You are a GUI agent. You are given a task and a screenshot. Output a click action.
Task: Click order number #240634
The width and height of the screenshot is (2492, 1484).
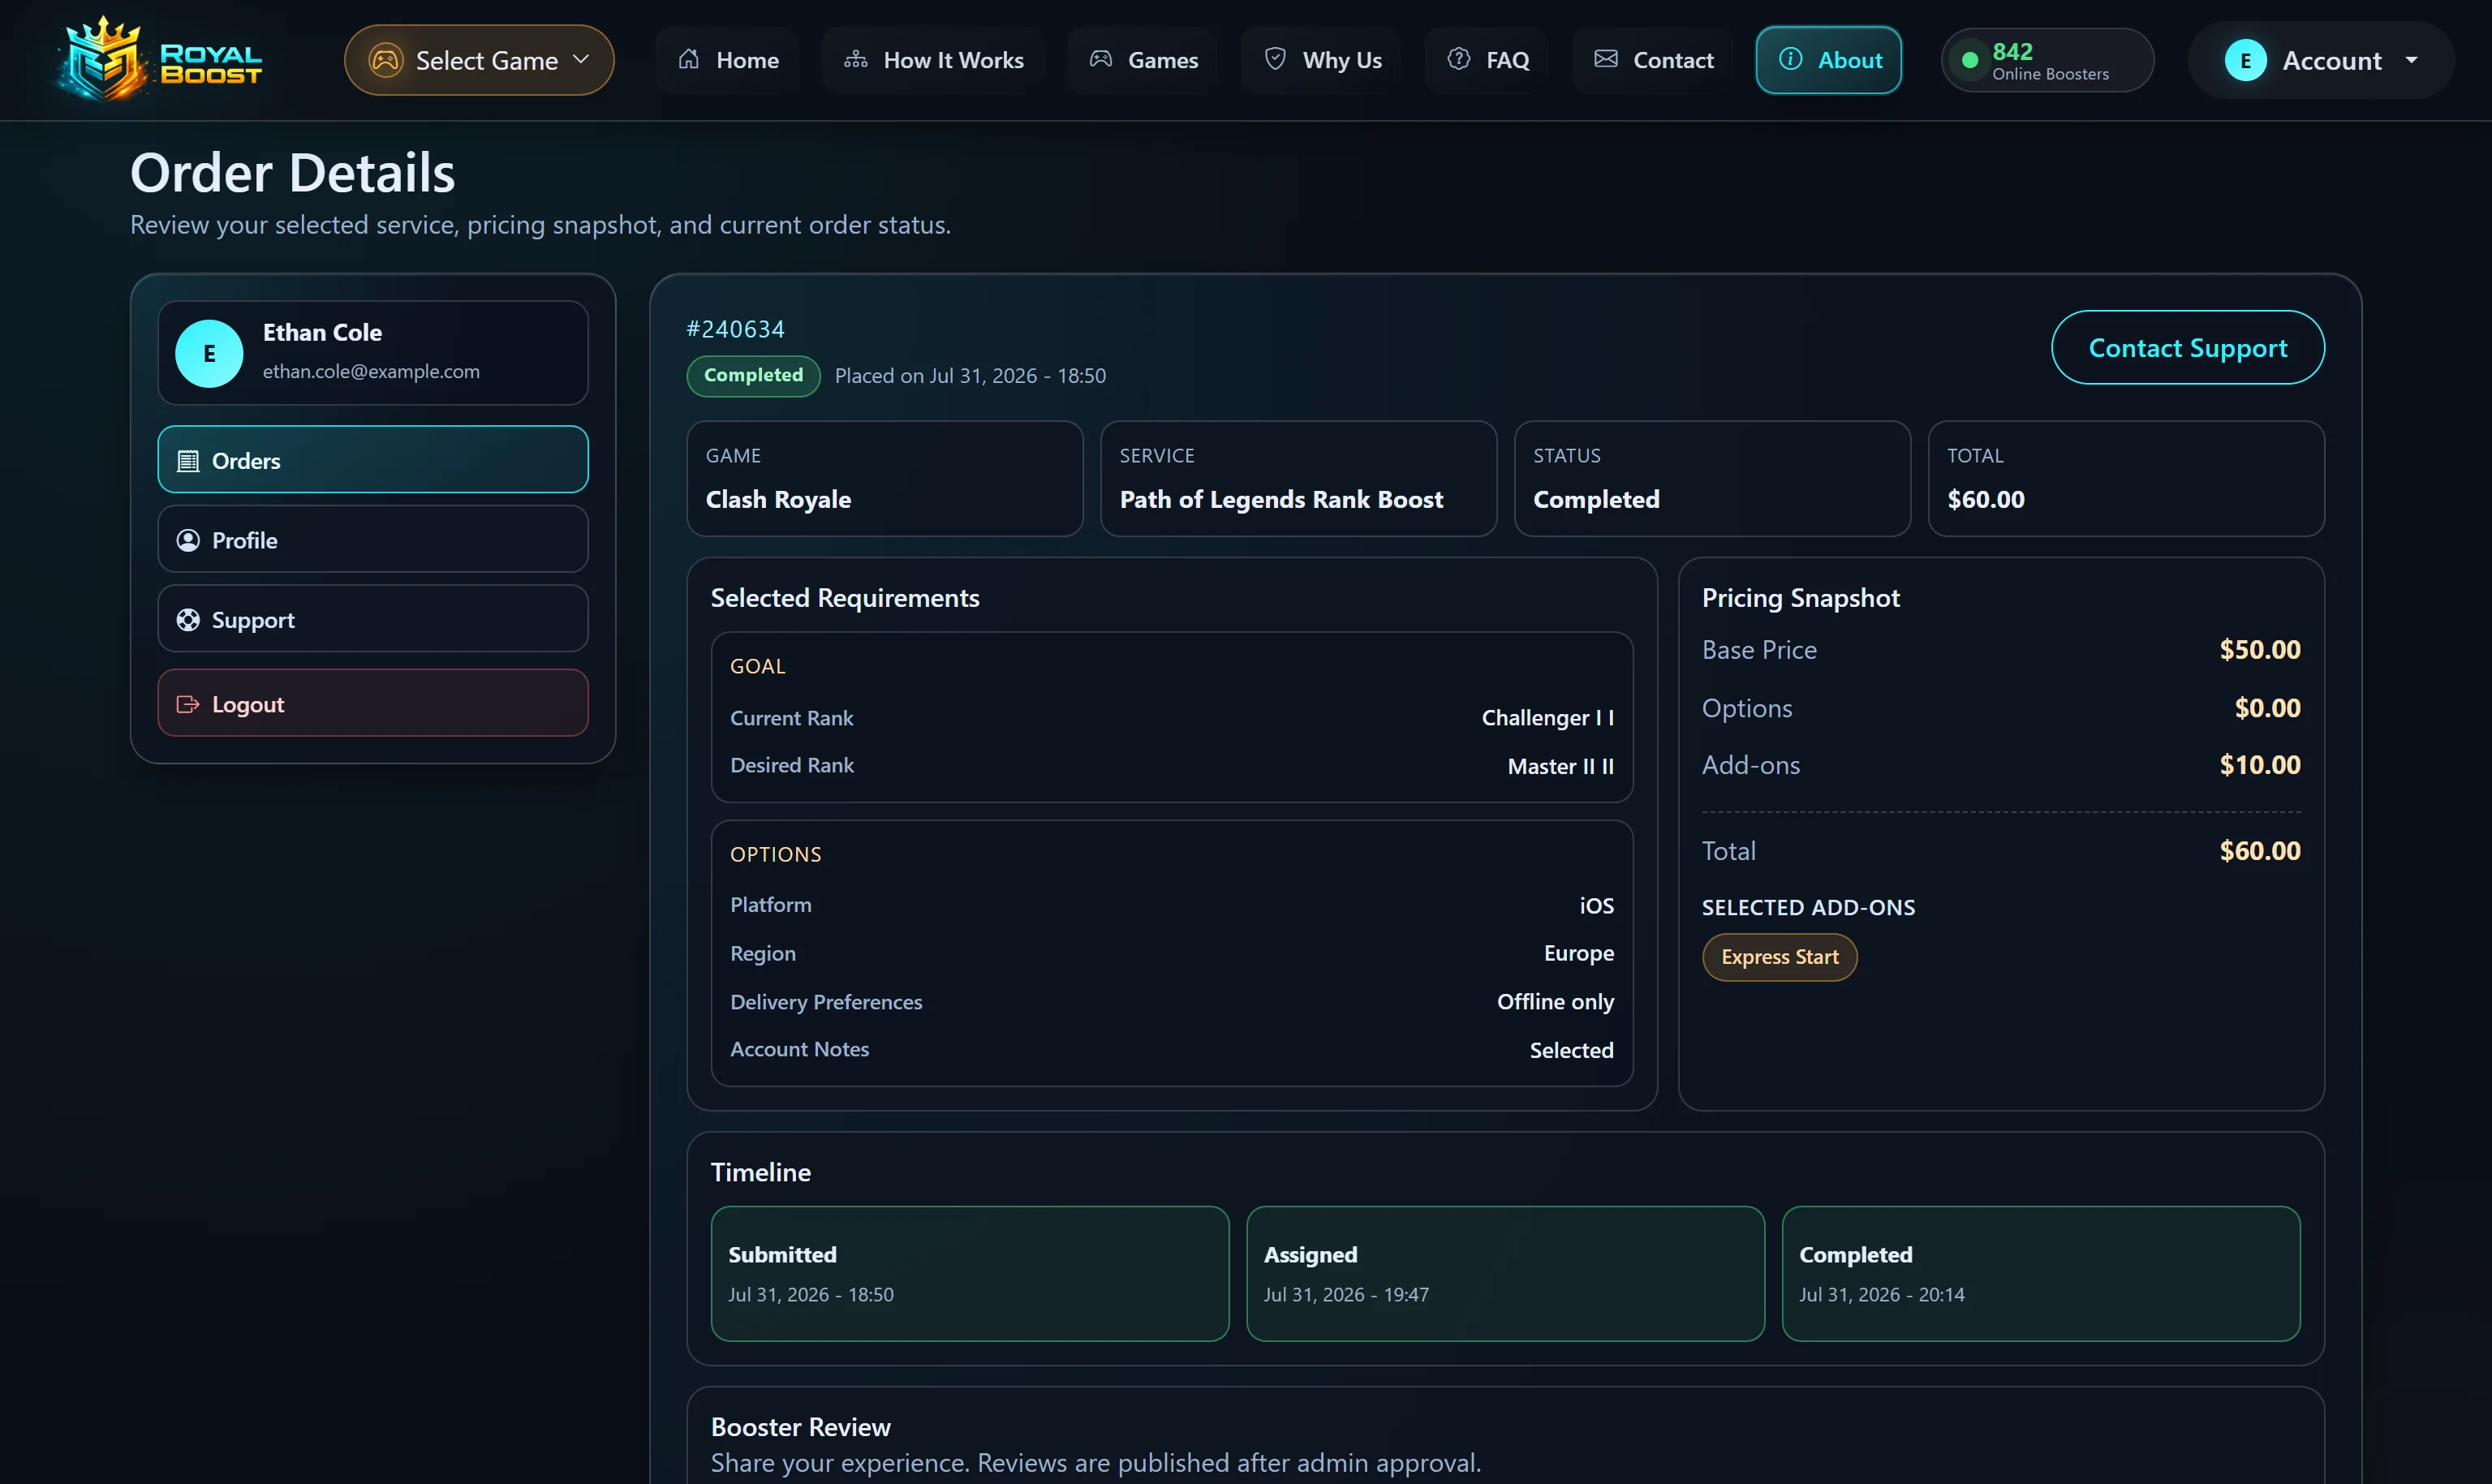736,329
